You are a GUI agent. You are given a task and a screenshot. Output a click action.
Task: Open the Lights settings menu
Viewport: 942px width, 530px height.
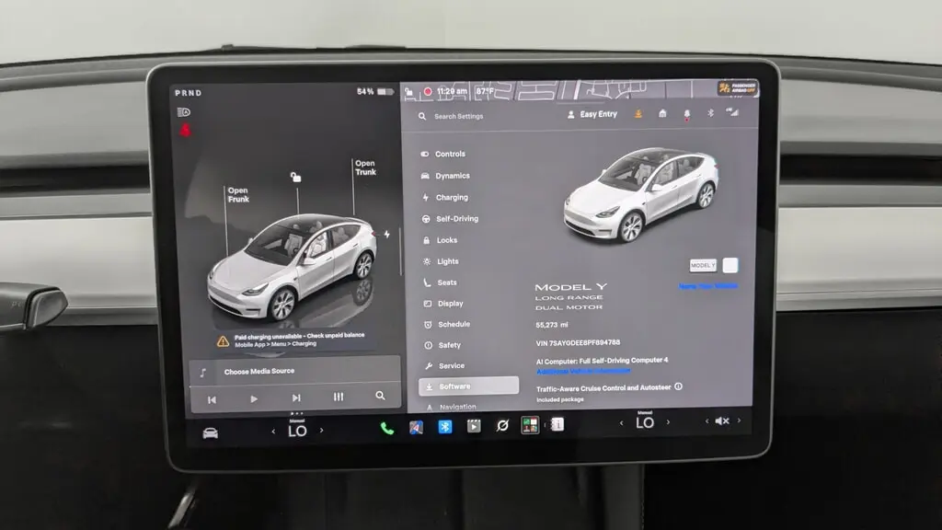[441, 261]
